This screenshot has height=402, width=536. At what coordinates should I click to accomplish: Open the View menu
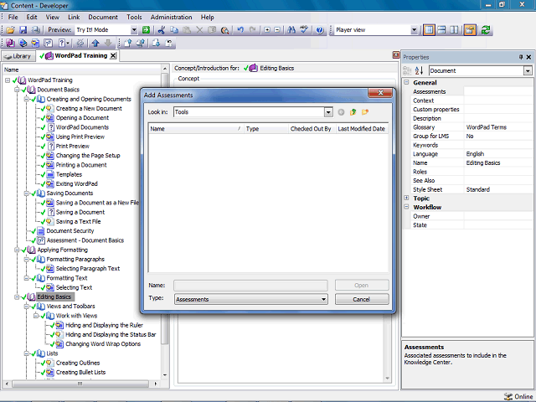pyautogui.click(x=52, y=17)
